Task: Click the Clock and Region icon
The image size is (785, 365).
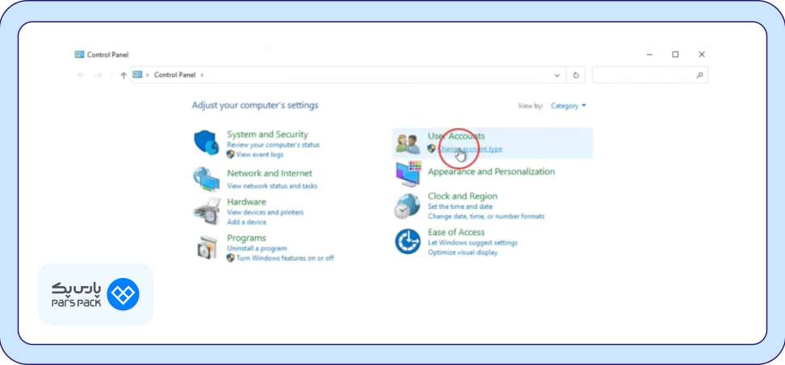Action: coord(407,206)
